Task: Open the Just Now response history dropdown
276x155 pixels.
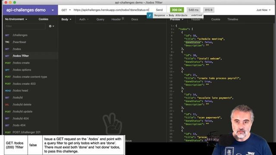Action: pos(263,10)
